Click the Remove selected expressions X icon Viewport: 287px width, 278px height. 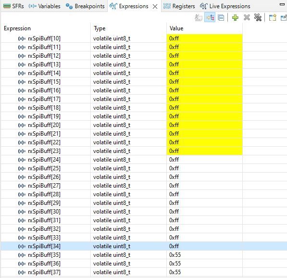tap(247, 18)
